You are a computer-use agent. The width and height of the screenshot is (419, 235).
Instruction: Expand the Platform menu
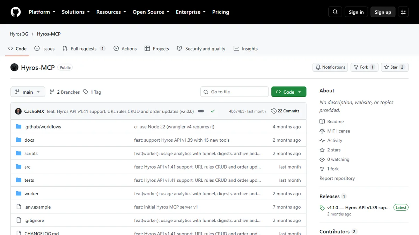(x=42, y=12)
